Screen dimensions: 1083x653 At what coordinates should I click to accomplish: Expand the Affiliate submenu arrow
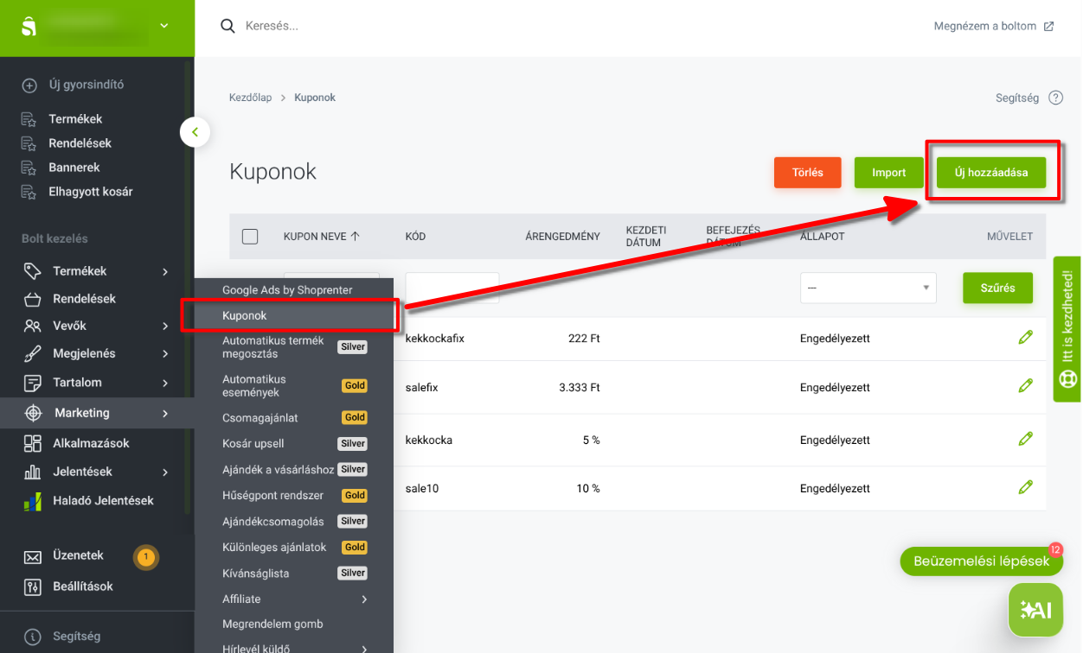tap(364, 599)
